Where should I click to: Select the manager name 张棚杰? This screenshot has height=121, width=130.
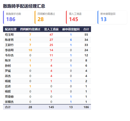tap(9, 102)
